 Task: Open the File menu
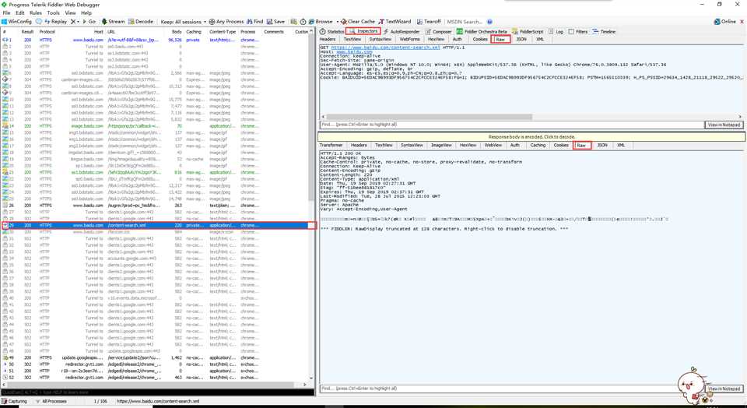7,13
